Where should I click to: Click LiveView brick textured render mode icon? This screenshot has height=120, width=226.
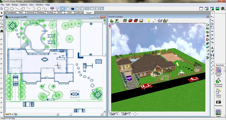coord(125,21)
